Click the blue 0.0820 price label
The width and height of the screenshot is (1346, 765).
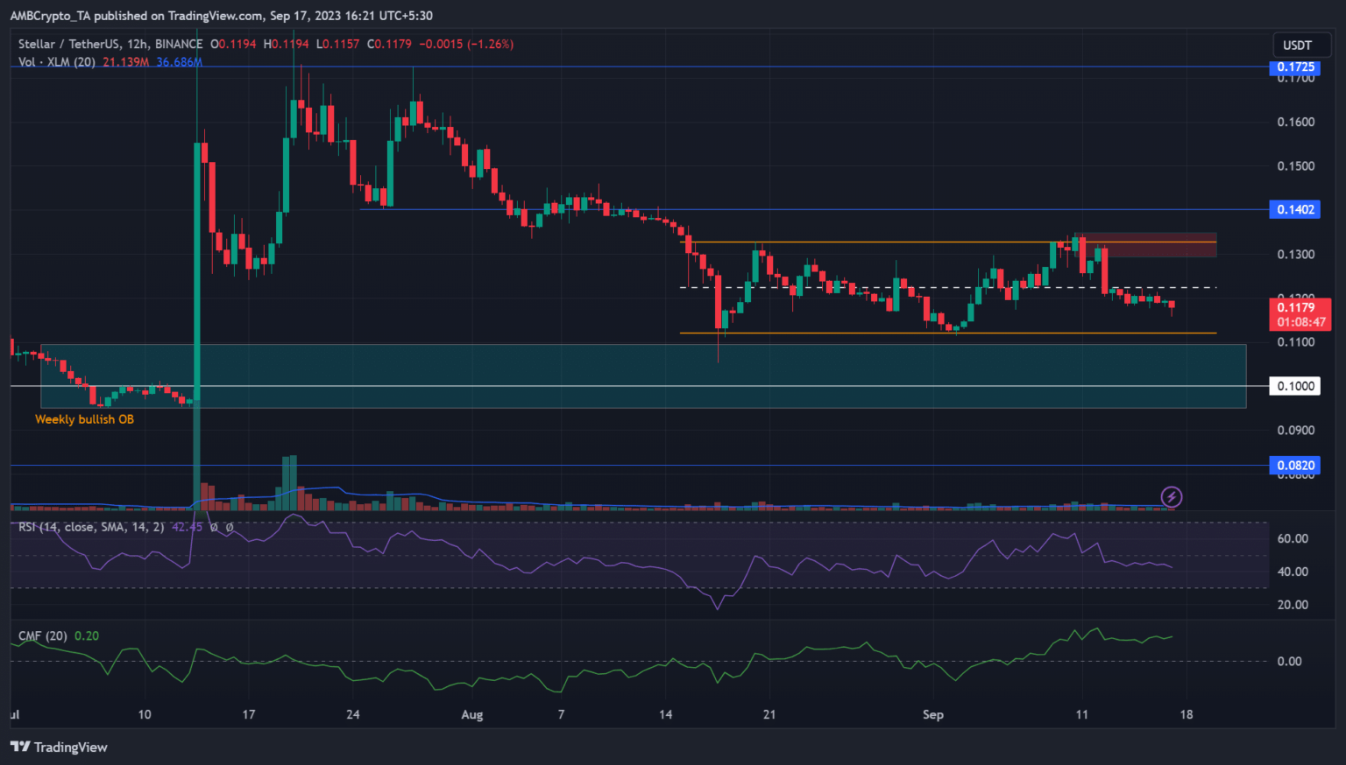(x=1294, y=466)
